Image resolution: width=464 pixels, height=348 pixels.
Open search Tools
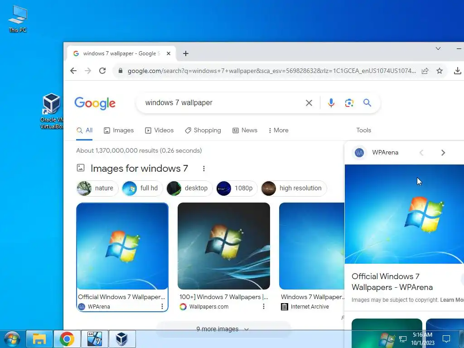point(363,130)
